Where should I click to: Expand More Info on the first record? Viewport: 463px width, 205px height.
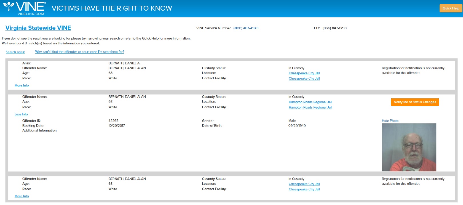[x=22, y=85]
